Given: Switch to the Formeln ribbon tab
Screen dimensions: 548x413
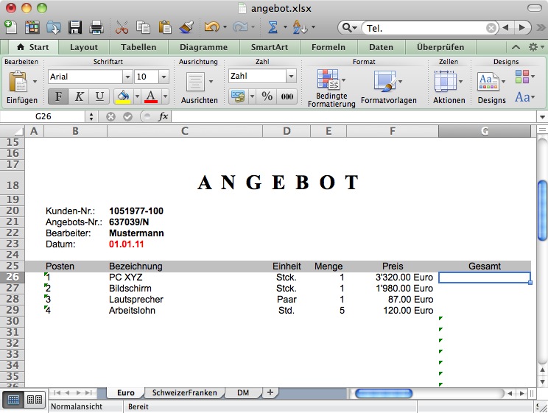Looking at the screenshot, I should coord(328,47).
